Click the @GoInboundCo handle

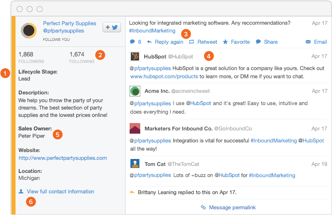pos(233,129)
